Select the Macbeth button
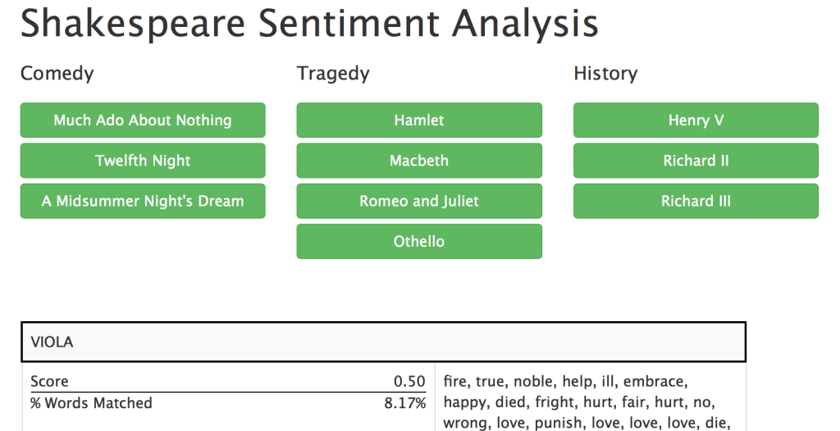Viewport: 840px width, 431px height. (419, 161)
